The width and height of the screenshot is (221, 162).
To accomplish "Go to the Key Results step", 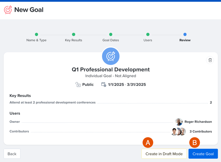I will (74, 34).
